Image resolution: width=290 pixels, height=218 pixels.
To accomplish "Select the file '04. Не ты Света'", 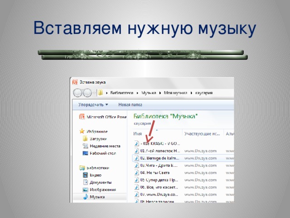I will click(155, 173).
